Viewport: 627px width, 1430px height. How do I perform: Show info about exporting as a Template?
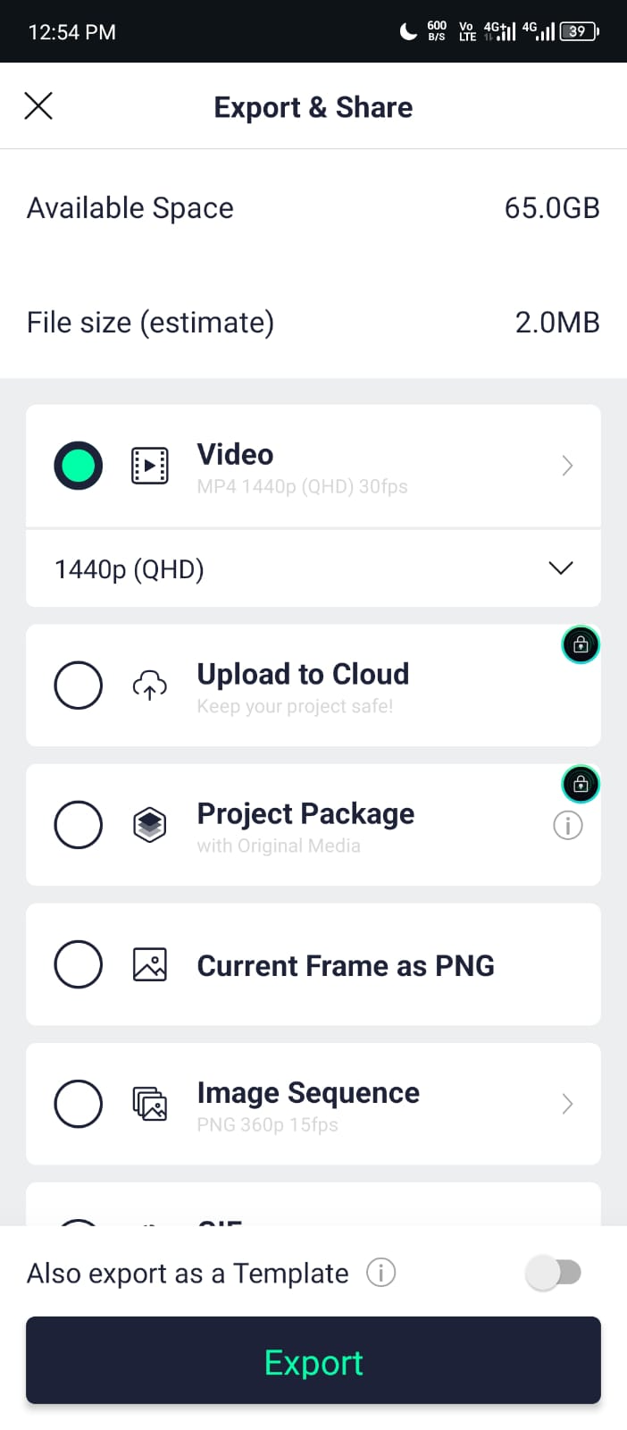(x=381, y=1272)
